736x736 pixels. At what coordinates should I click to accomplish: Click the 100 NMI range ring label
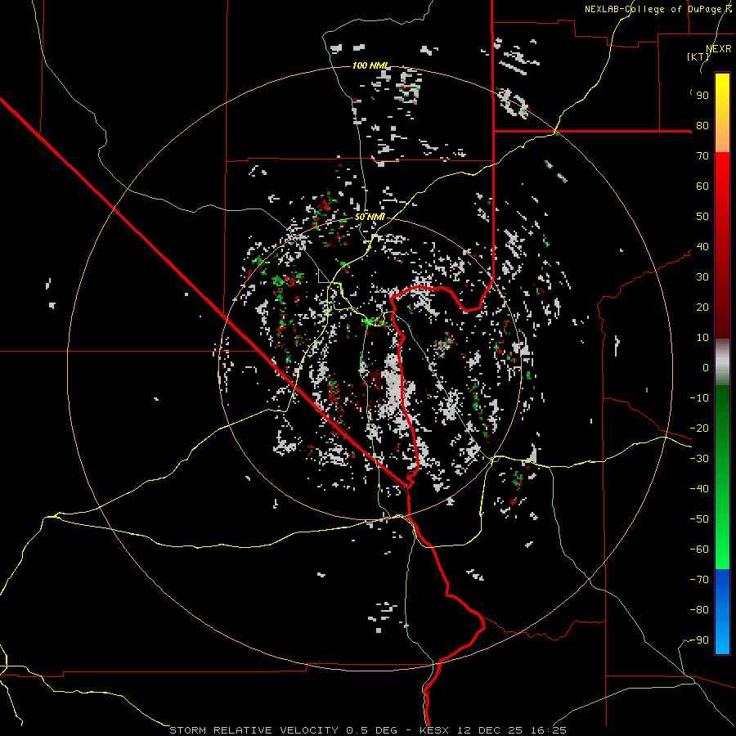370,65
